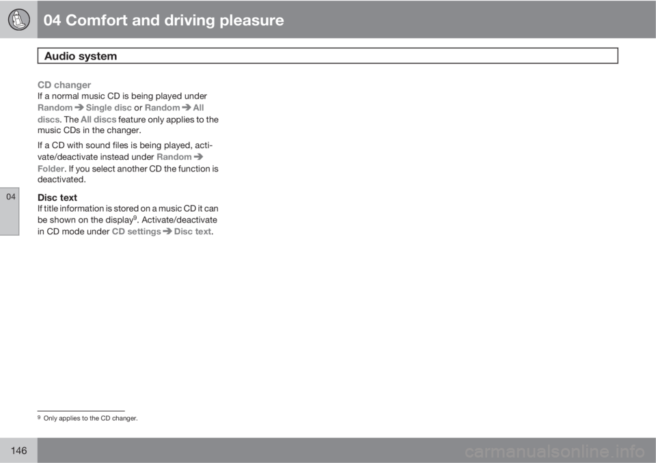Click the arrow after 'CD settings'

tap(167, 231)
